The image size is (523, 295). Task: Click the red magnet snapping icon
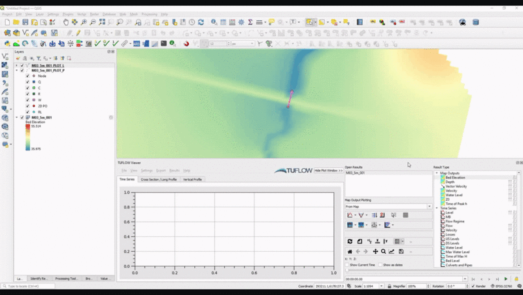186,44
